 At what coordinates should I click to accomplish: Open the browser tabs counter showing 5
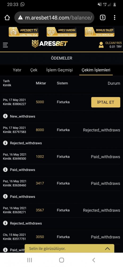pyautogui.click(x=103, y=17)
